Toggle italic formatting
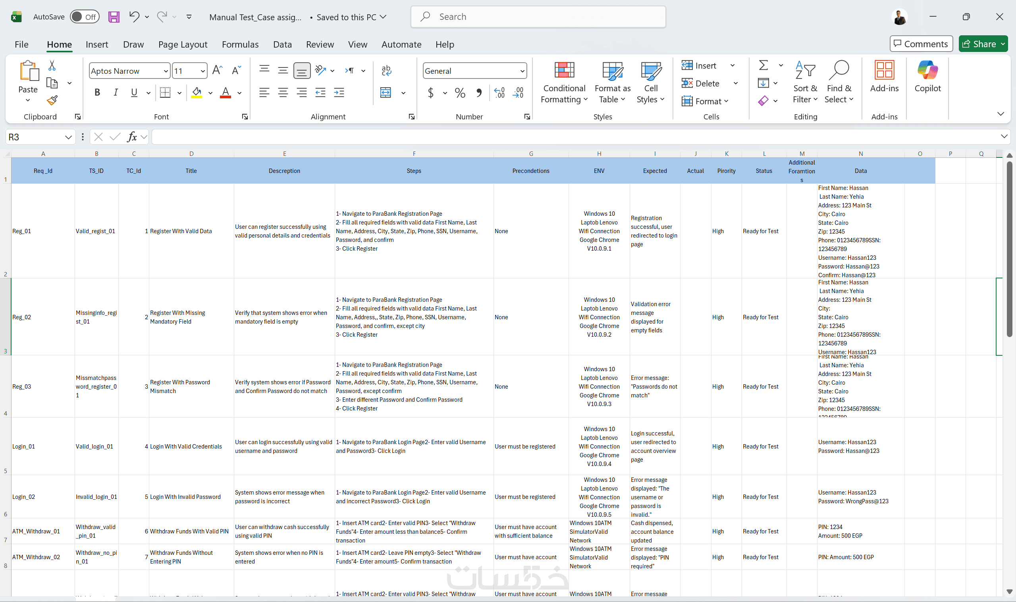1016x602 pixels. pos(116,92)
